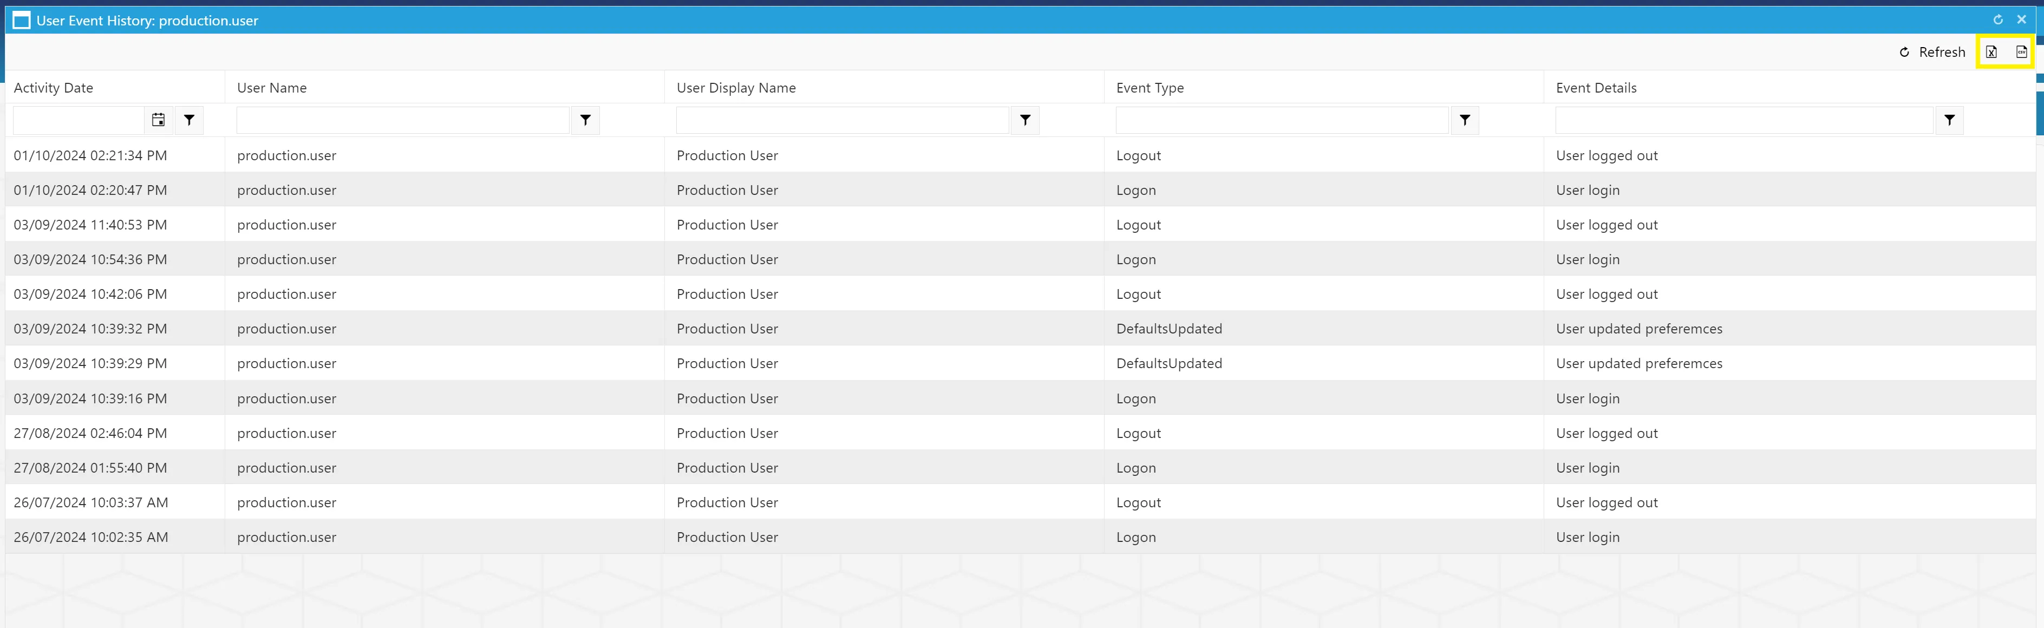This screenshot has height=628, width=2044.
Task: Select the row dated 03/09/2024 11:40:53 PM
Action: click(1021, 224)
